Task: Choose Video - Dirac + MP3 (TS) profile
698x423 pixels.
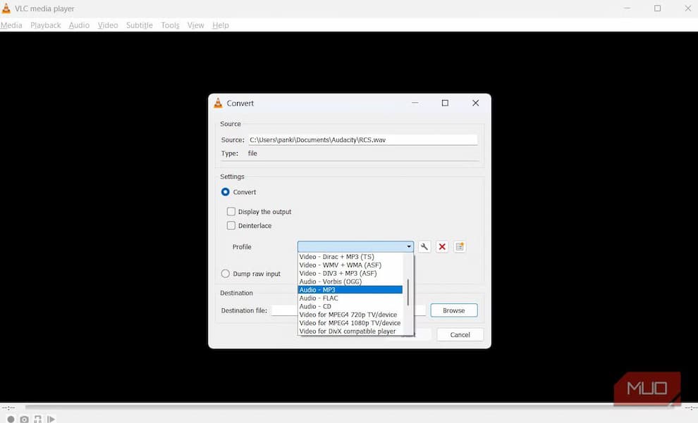Action: coord(350,257)
